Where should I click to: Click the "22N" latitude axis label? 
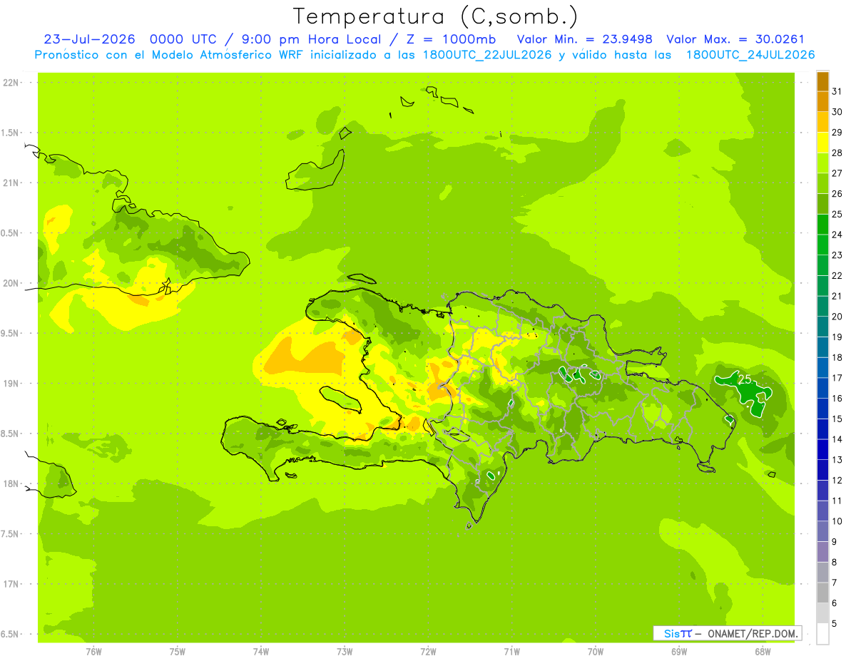point(11,83)
